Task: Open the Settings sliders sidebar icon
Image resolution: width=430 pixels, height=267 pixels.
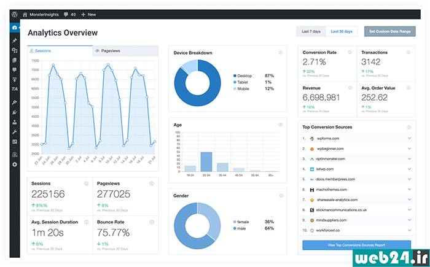Action: (x=15, y=142)
